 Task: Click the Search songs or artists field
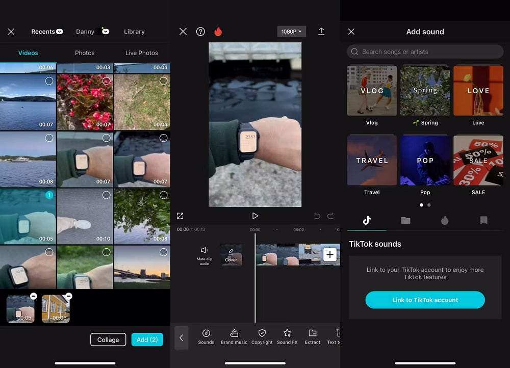pyautogui.click(x=425, y=52)
